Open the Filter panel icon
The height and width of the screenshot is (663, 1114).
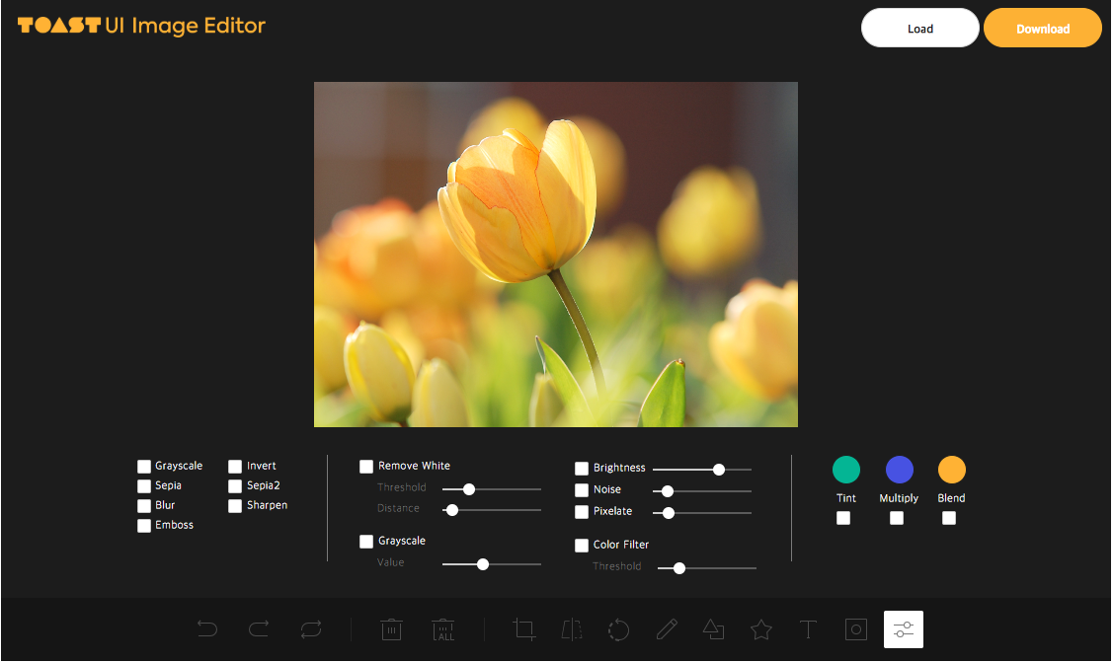903,628
